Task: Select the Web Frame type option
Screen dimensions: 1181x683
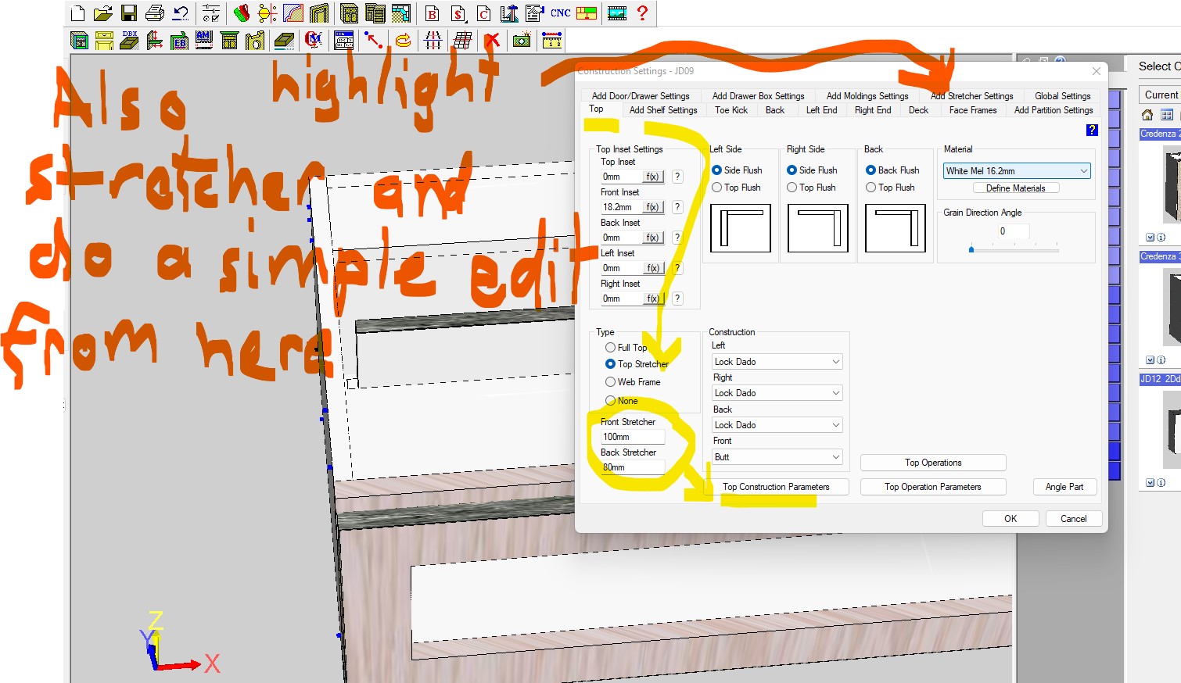Action: coord(611,382)
